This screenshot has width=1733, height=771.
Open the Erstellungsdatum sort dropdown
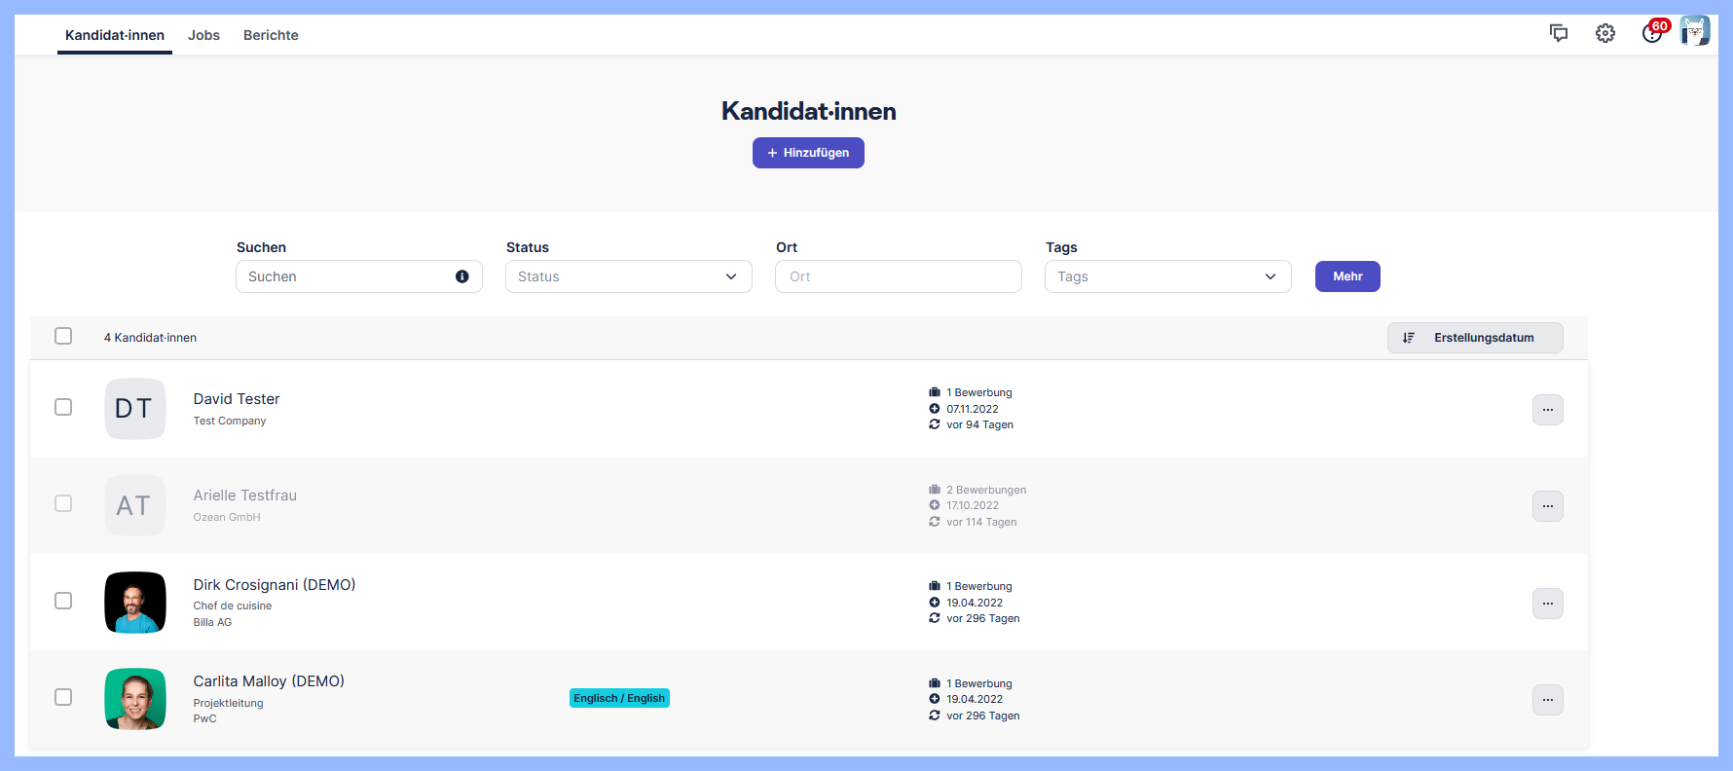pyautogui.click(x=1474, y=338)
